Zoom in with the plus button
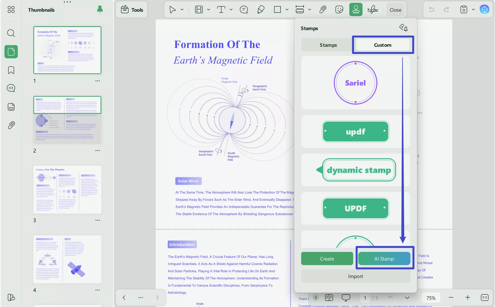The image size is (495, 307). tap(468, 298)
